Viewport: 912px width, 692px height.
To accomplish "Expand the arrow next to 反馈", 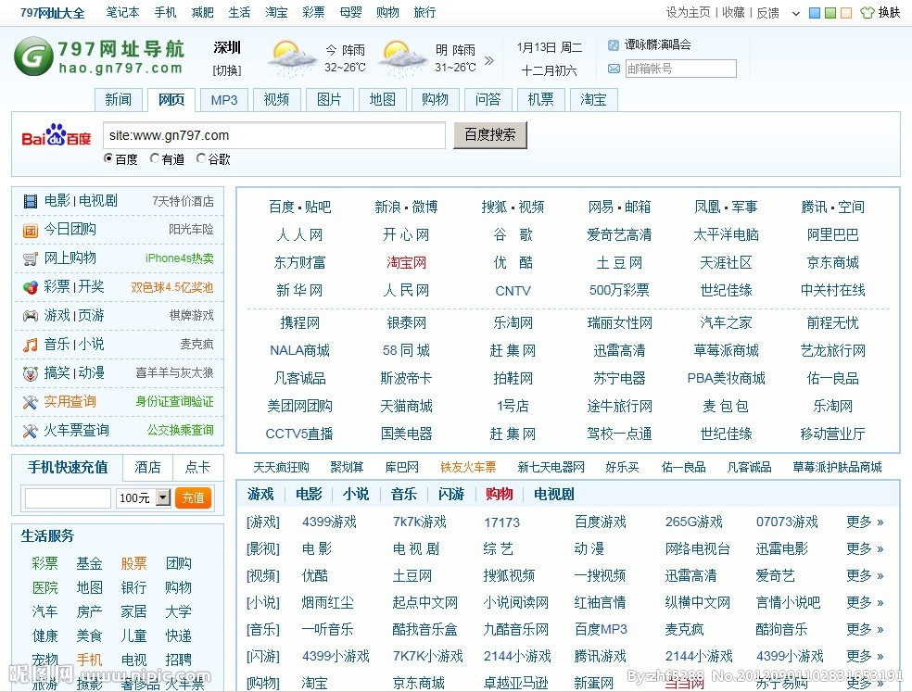I will [795, 13].
